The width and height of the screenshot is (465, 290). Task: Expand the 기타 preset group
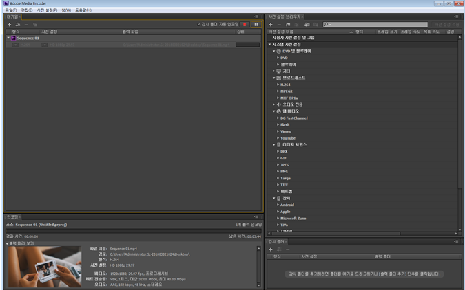coord(274,71)
